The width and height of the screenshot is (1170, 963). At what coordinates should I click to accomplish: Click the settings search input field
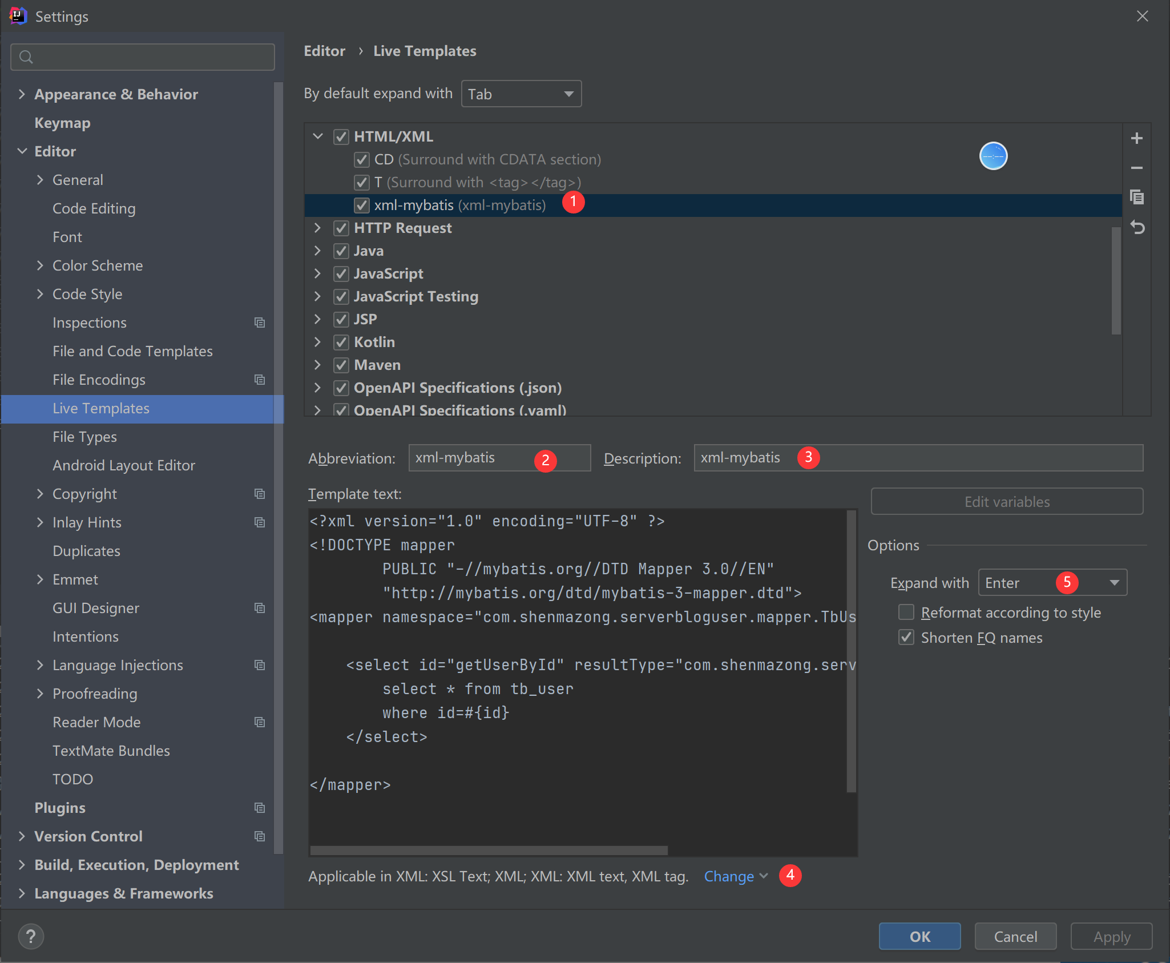143,57
